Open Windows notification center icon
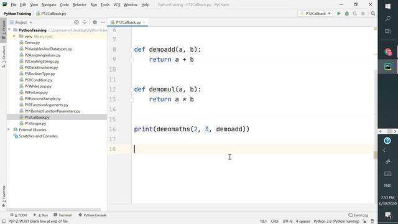398x224 pixels. 388,215
